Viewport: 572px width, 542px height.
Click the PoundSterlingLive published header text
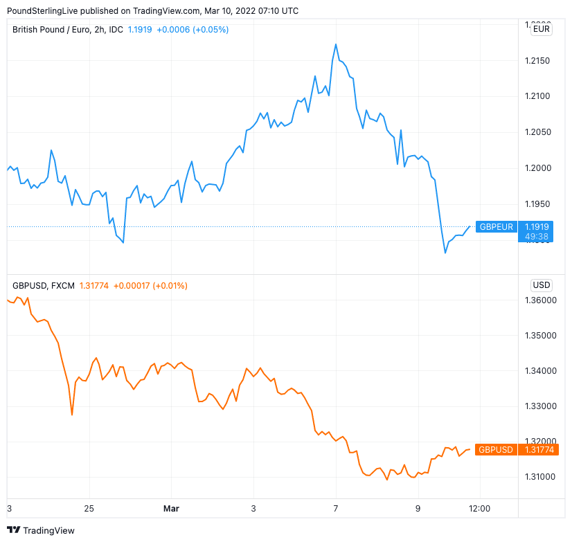tap(153, 10)
